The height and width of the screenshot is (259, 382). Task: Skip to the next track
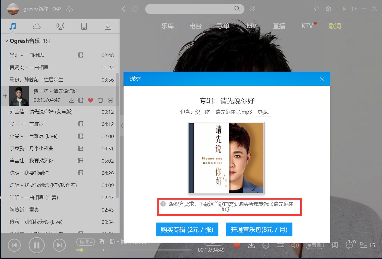tap(59, 245)
